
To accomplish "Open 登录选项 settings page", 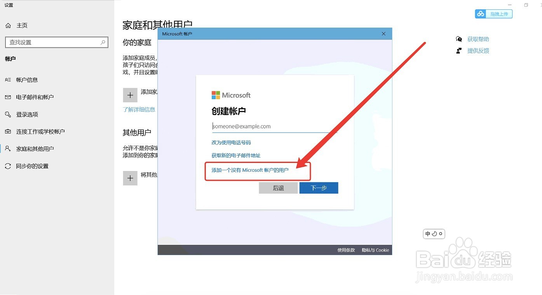I will (27, 114).
